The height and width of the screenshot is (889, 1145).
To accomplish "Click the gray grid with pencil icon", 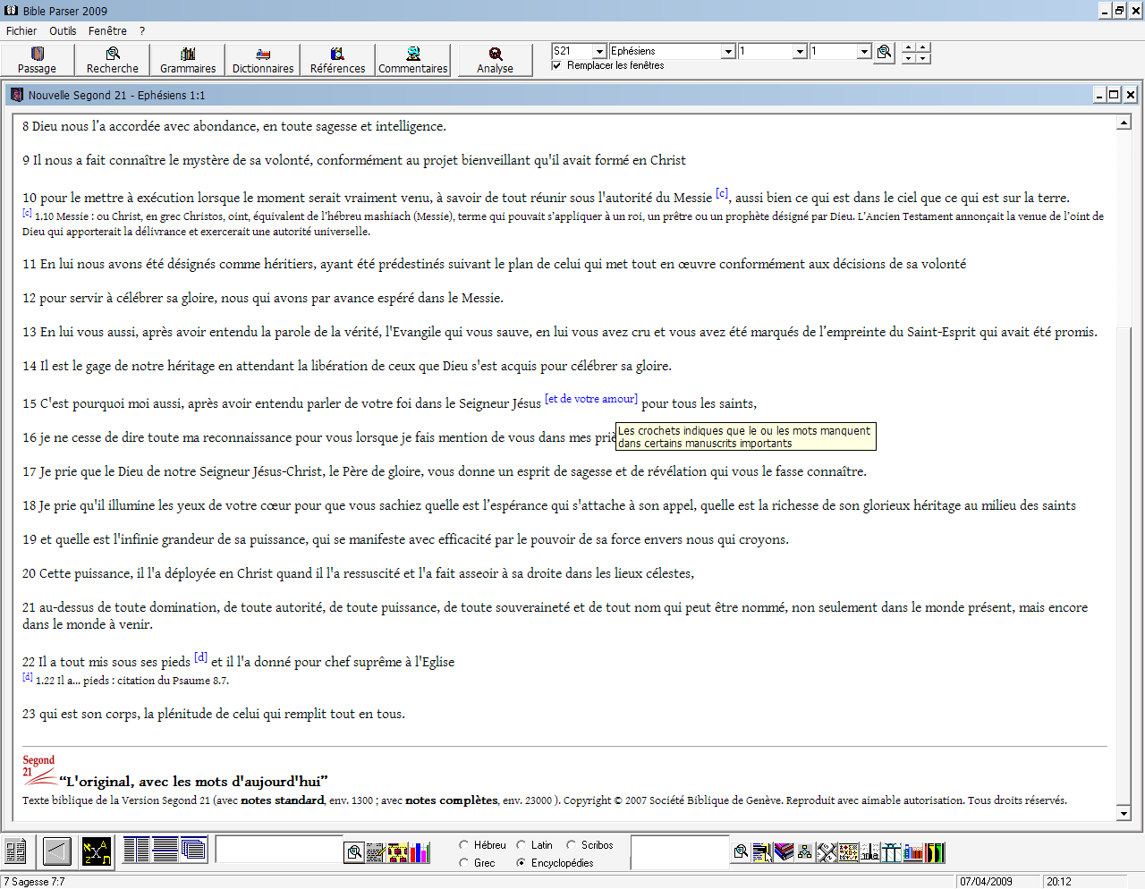I will [x=377, y=852].
